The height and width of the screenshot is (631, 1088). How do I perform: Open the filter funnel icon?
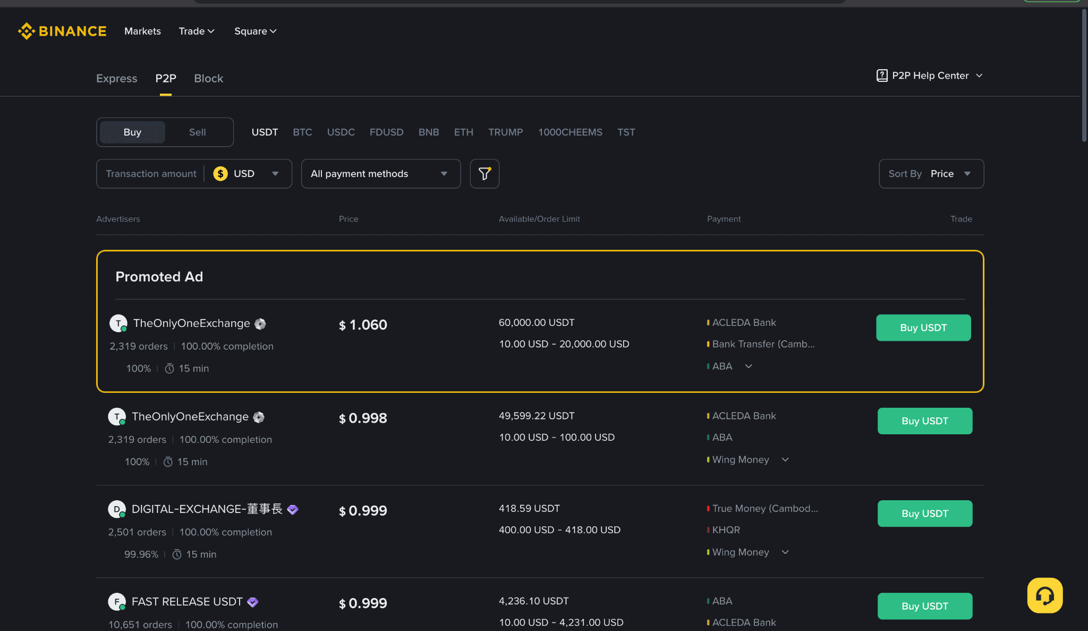tap(484, 174)
